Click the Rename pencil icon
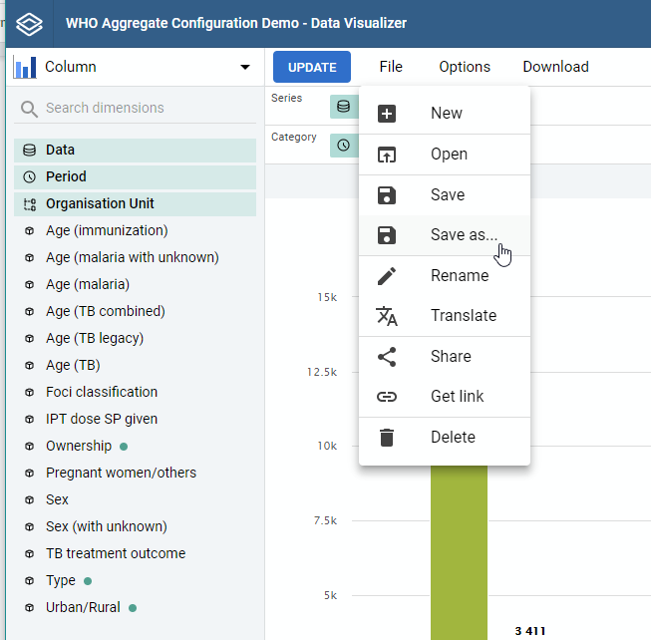Image resolution: width=651 pixels, height=640 pixels. point(387,276)
